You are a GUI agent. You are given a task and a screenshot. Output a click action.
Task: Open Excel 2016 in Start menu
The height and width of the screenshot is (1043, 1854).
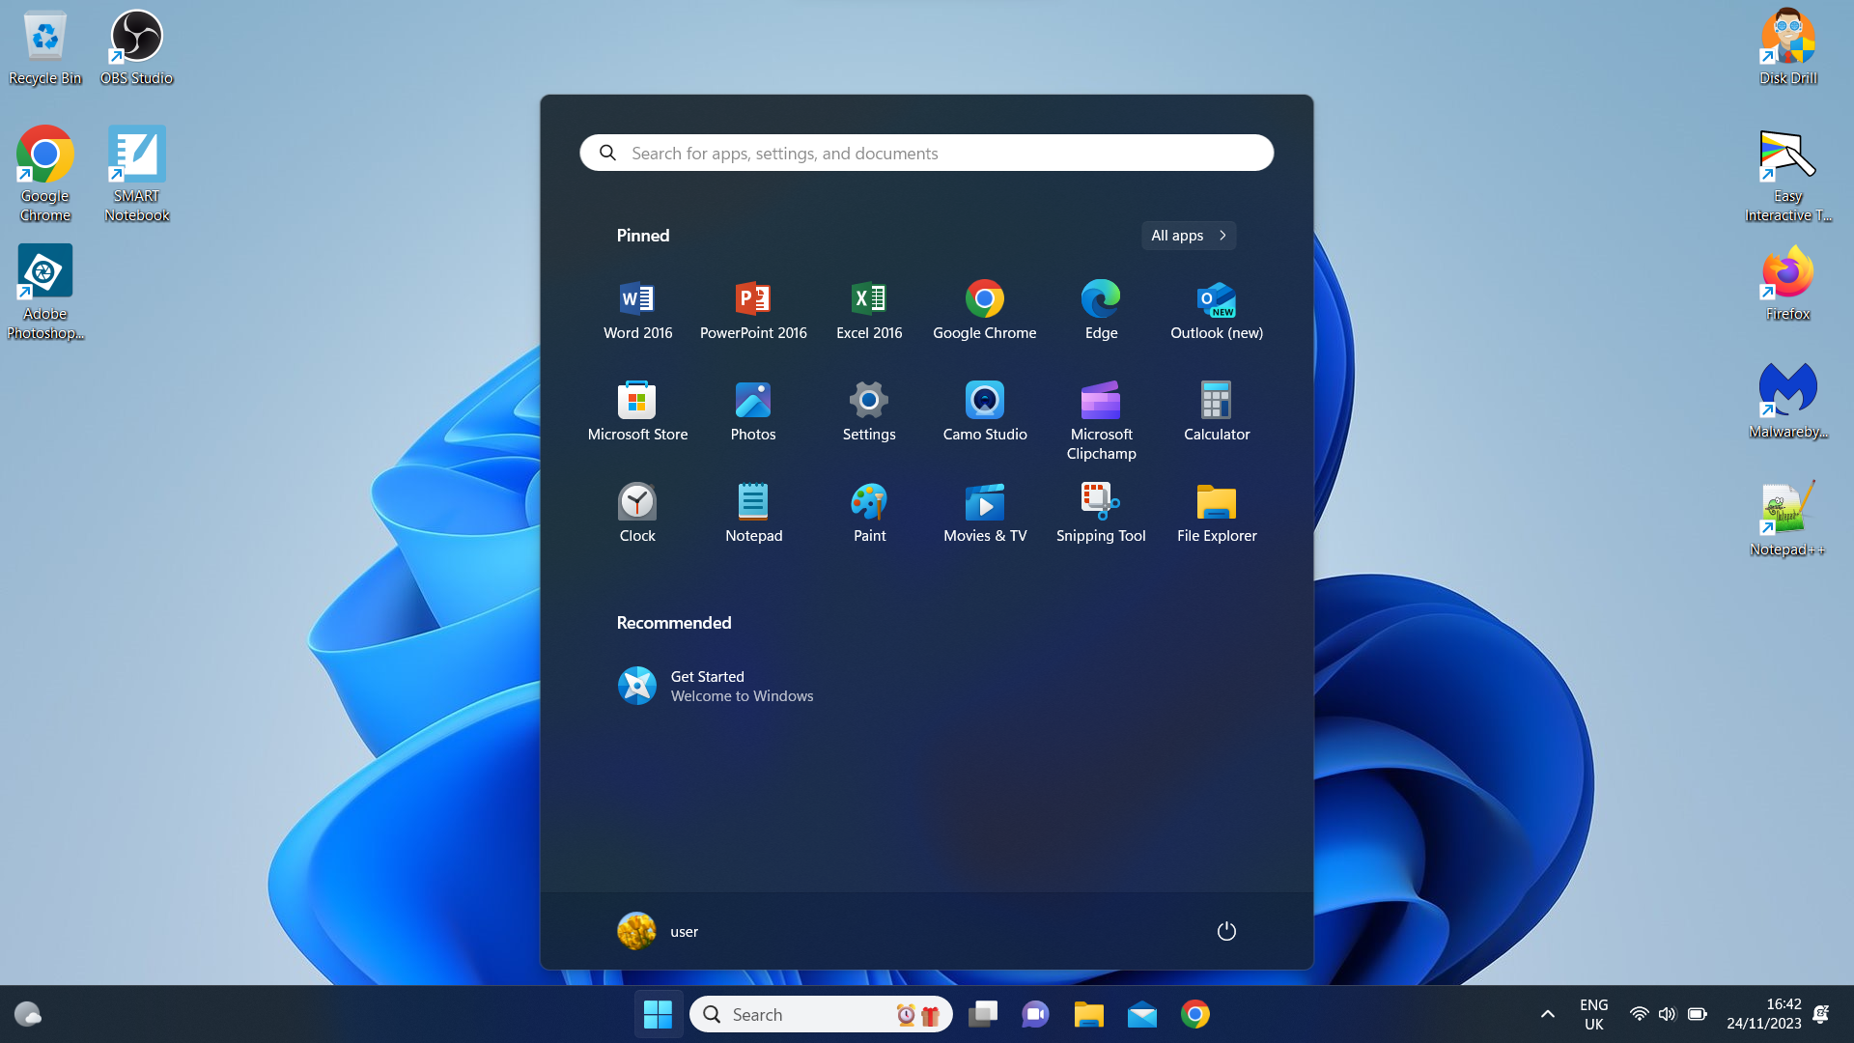(869, 311)
